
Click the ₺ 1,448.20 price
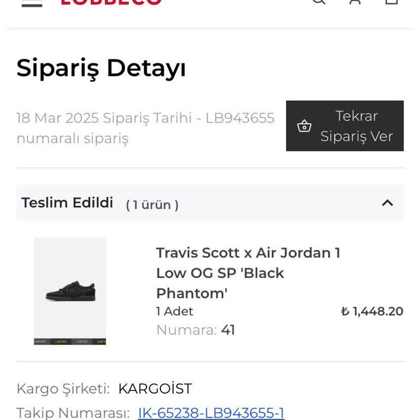(372, 311)
